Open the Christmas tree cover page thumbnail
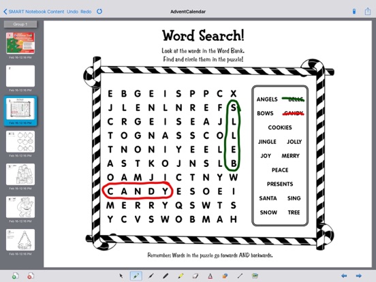 click(20, 43)
